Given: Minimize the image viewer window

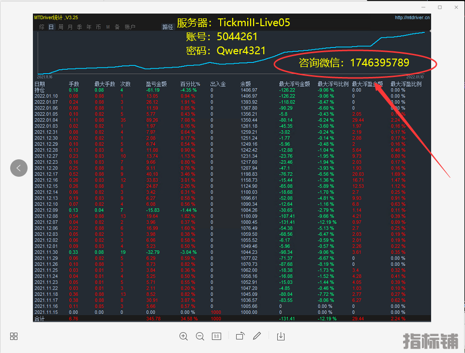Looking at the screenshot, I should tap(421, 7).
